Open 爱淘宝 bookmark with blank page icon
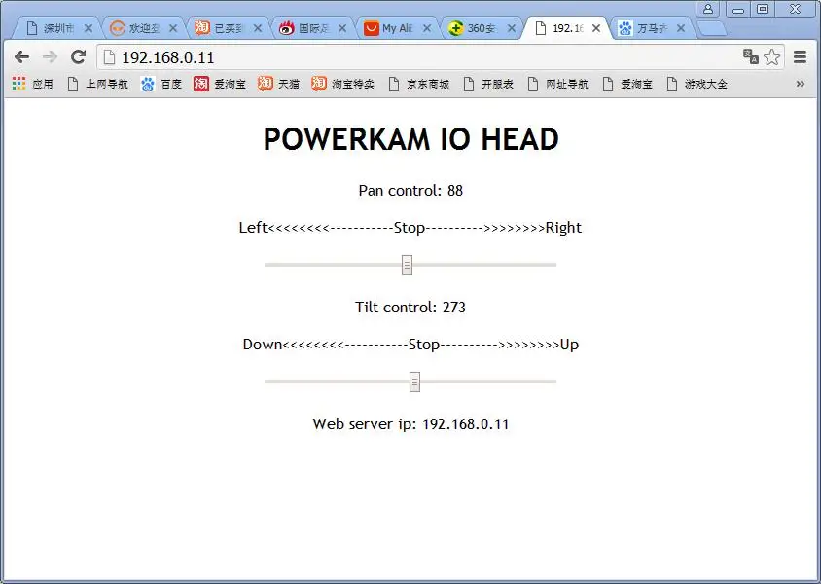Image resolution: width=821 pixels, height=584 pixels. (627, 84)
